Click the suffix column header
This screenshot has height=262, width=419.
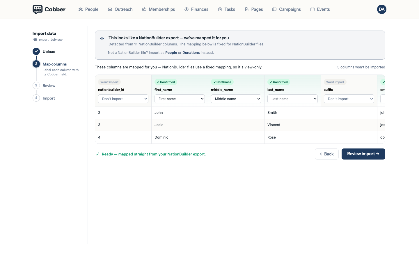[x=328, y=90]
